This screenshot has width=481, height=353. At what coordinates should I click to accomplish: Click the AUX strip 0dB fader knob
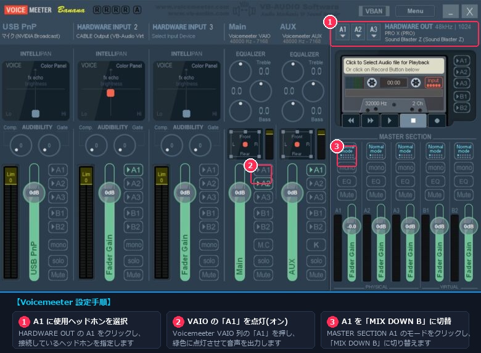(x=292, y=192)
